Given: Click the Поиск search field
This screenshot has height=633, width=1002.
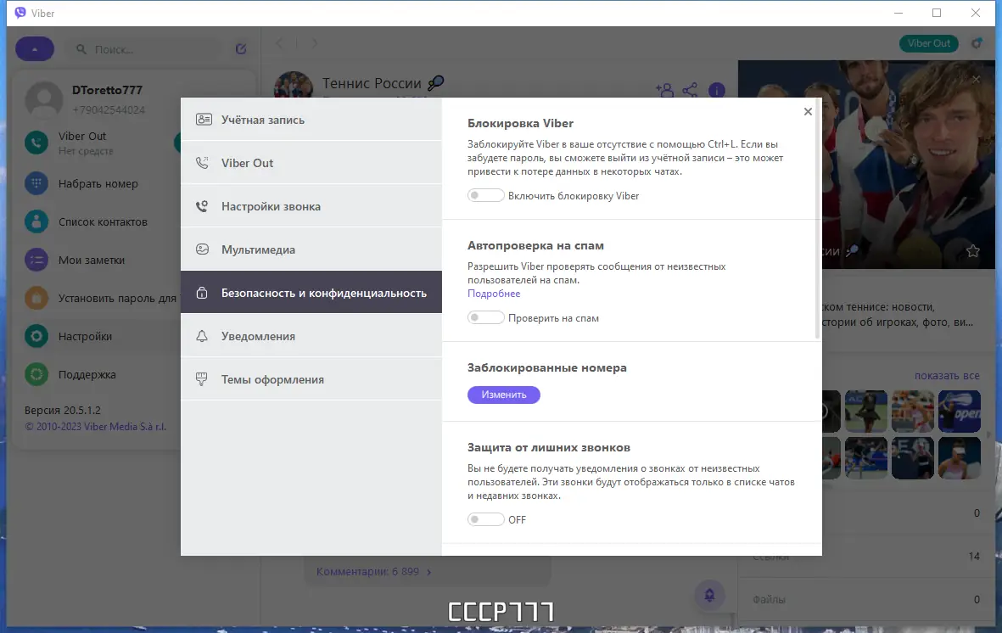Looking at the screenshot, I should [147, 49].
